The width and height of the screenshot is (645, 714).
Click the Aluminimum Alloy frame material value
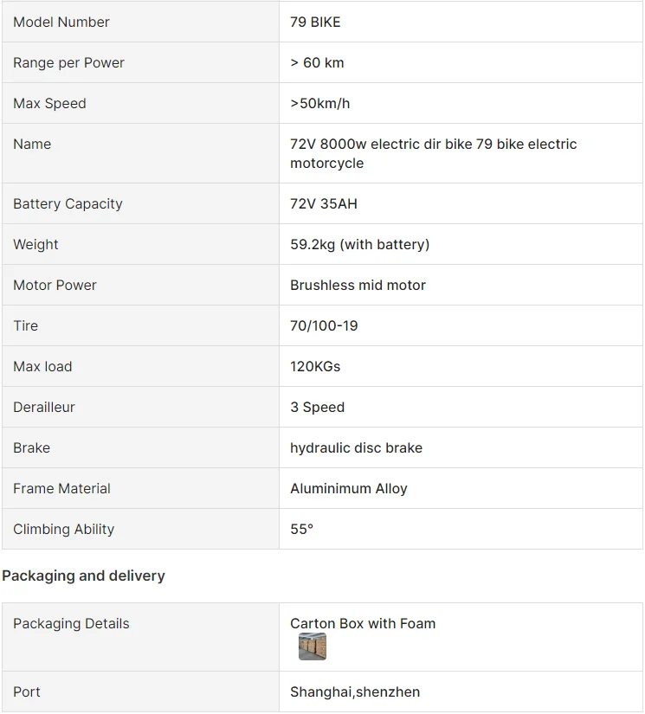pyautogui.click(x=348, y=489)
